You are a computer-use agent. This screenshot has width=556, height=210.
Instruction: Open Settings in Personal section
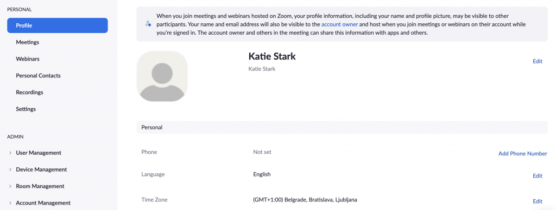point(26,109)
